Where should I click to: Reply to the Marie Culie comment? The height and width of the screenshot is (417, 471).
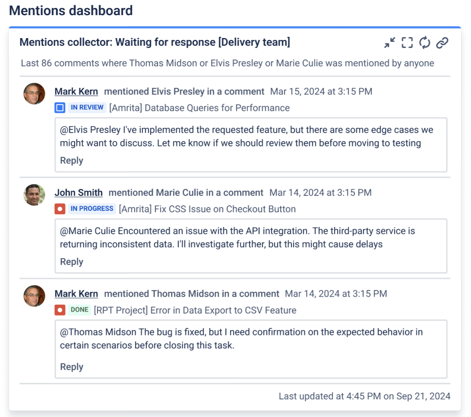[71, 262]
